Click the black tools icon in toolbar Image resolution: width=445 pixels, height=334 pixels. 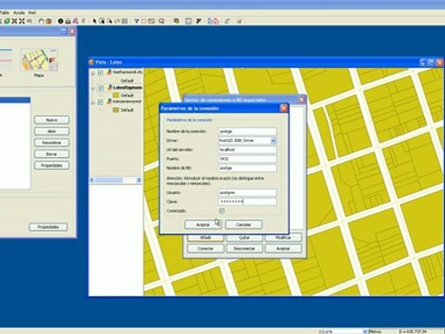(198, 21)
